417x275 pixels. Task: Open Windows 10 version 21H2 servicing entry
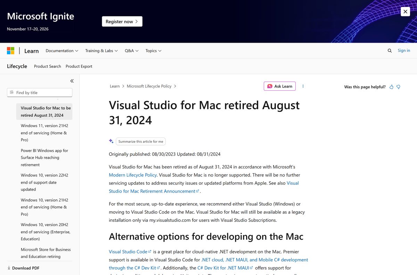tap(44, 207)
